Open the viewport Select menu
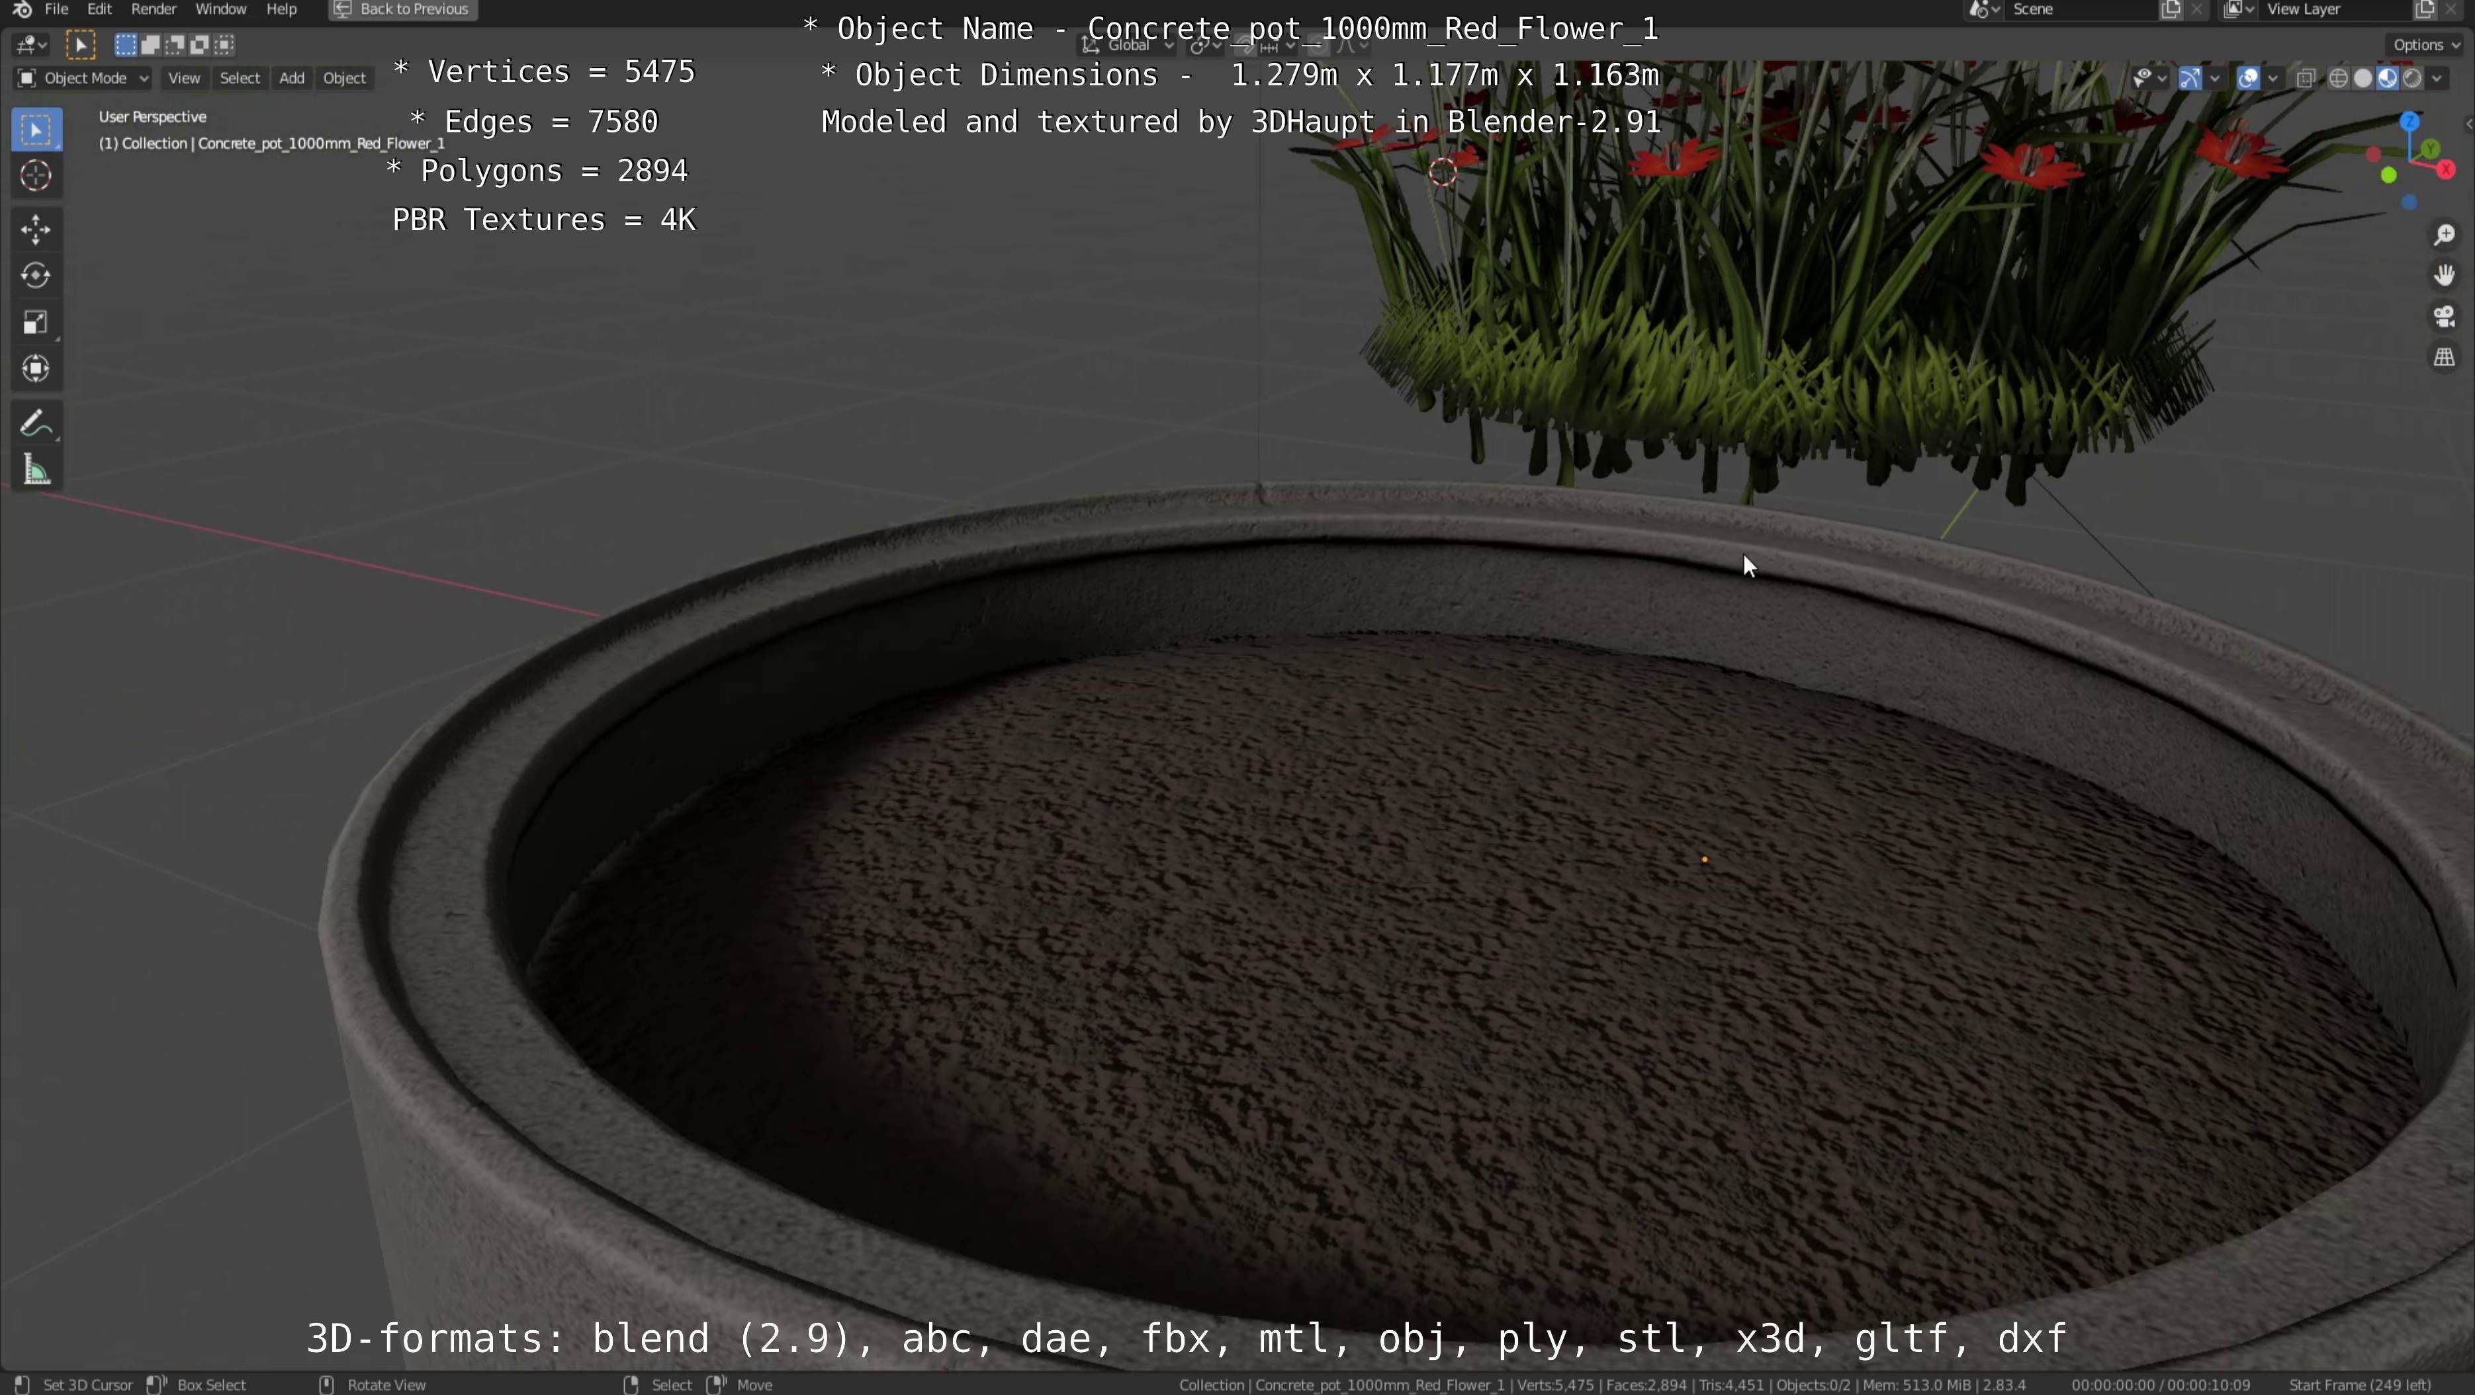This screenshot has width=2475, height=1395. (240, 79)
